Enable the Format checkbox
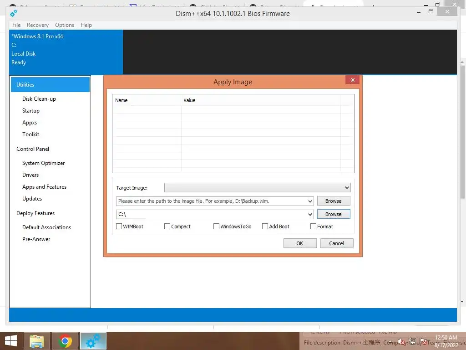 click(x=313, y=226)
